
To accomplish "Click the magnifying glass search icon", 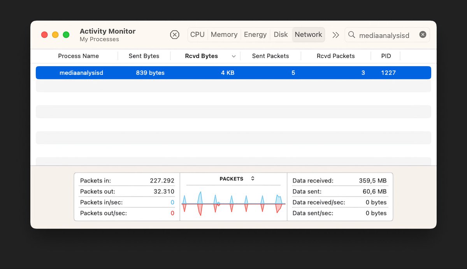I will [352, 35].
